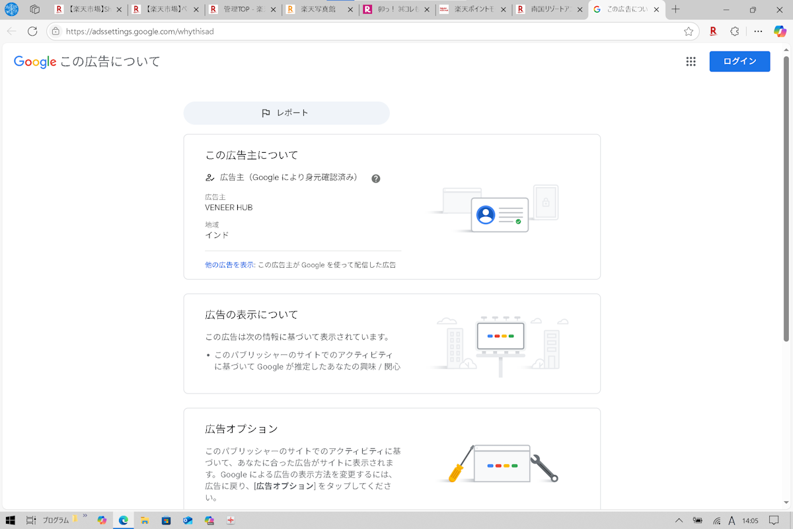
Task: Close the 管理TOP tab
Action: tap(273, 10)
